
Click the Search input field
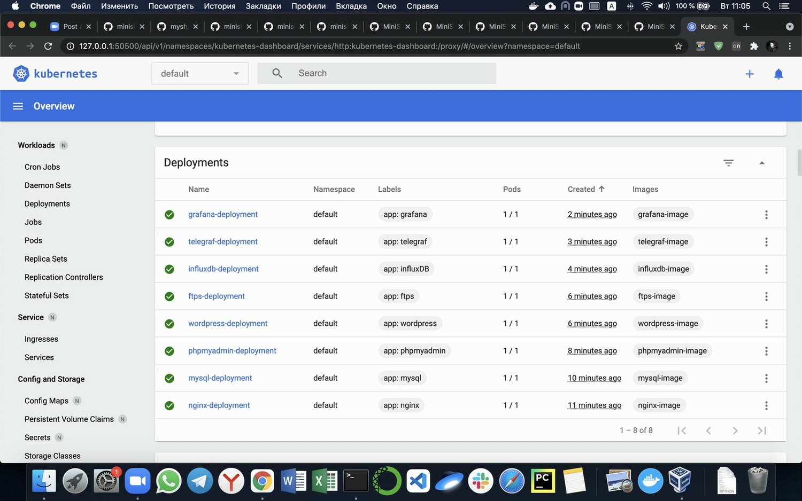pos(377,73)
